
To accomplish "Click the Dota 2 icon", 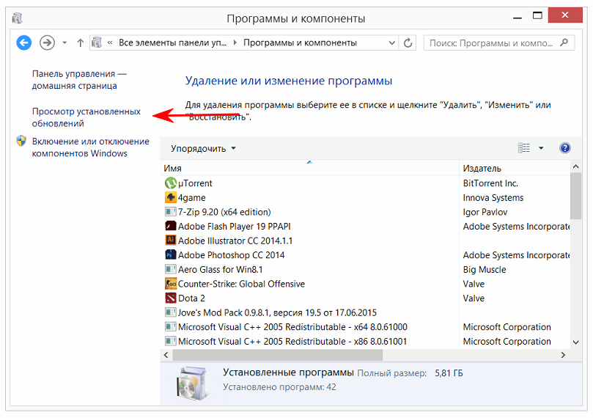I will (x=171, y=298).
